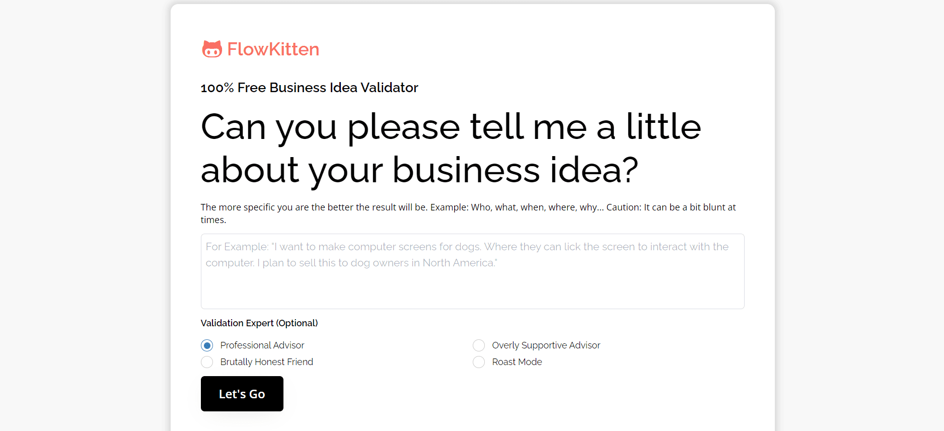Click the Overly Supportive Advisor label text
Viewport: 944px width, 431px height.
click(546, 345)
